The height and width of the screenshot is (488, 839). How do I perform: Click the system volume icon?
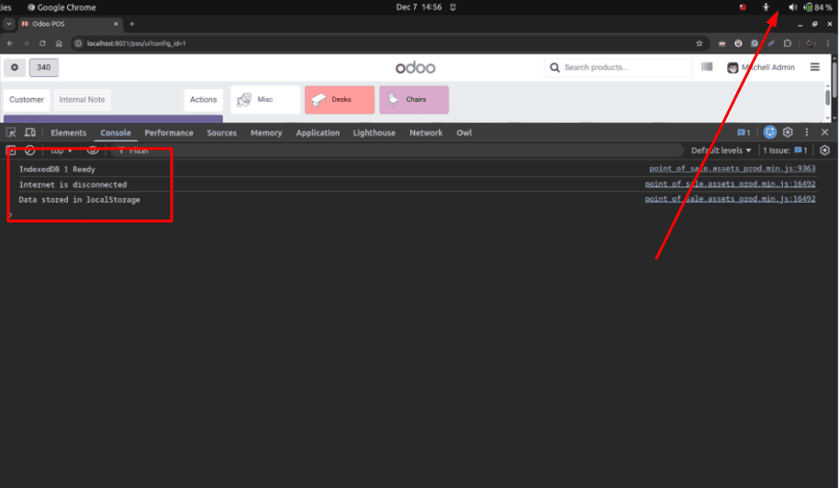point(792,7)
